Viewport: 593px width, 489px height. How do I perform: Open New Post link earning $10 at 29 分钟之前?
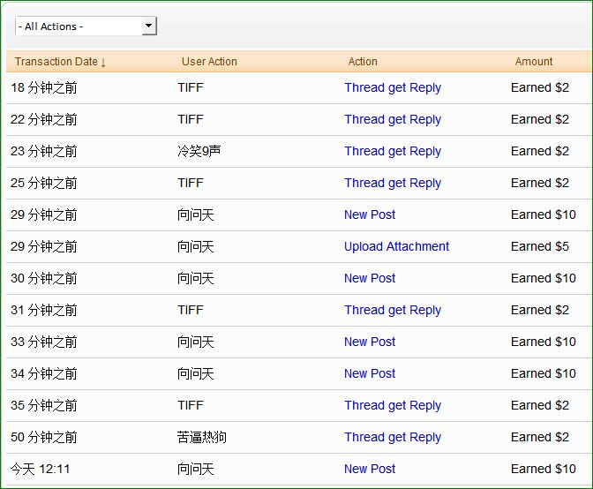[x=370, y=214]
